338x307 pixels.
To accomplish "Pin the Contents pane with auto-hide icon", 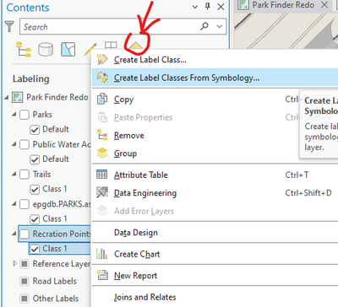I will (208, 7).
